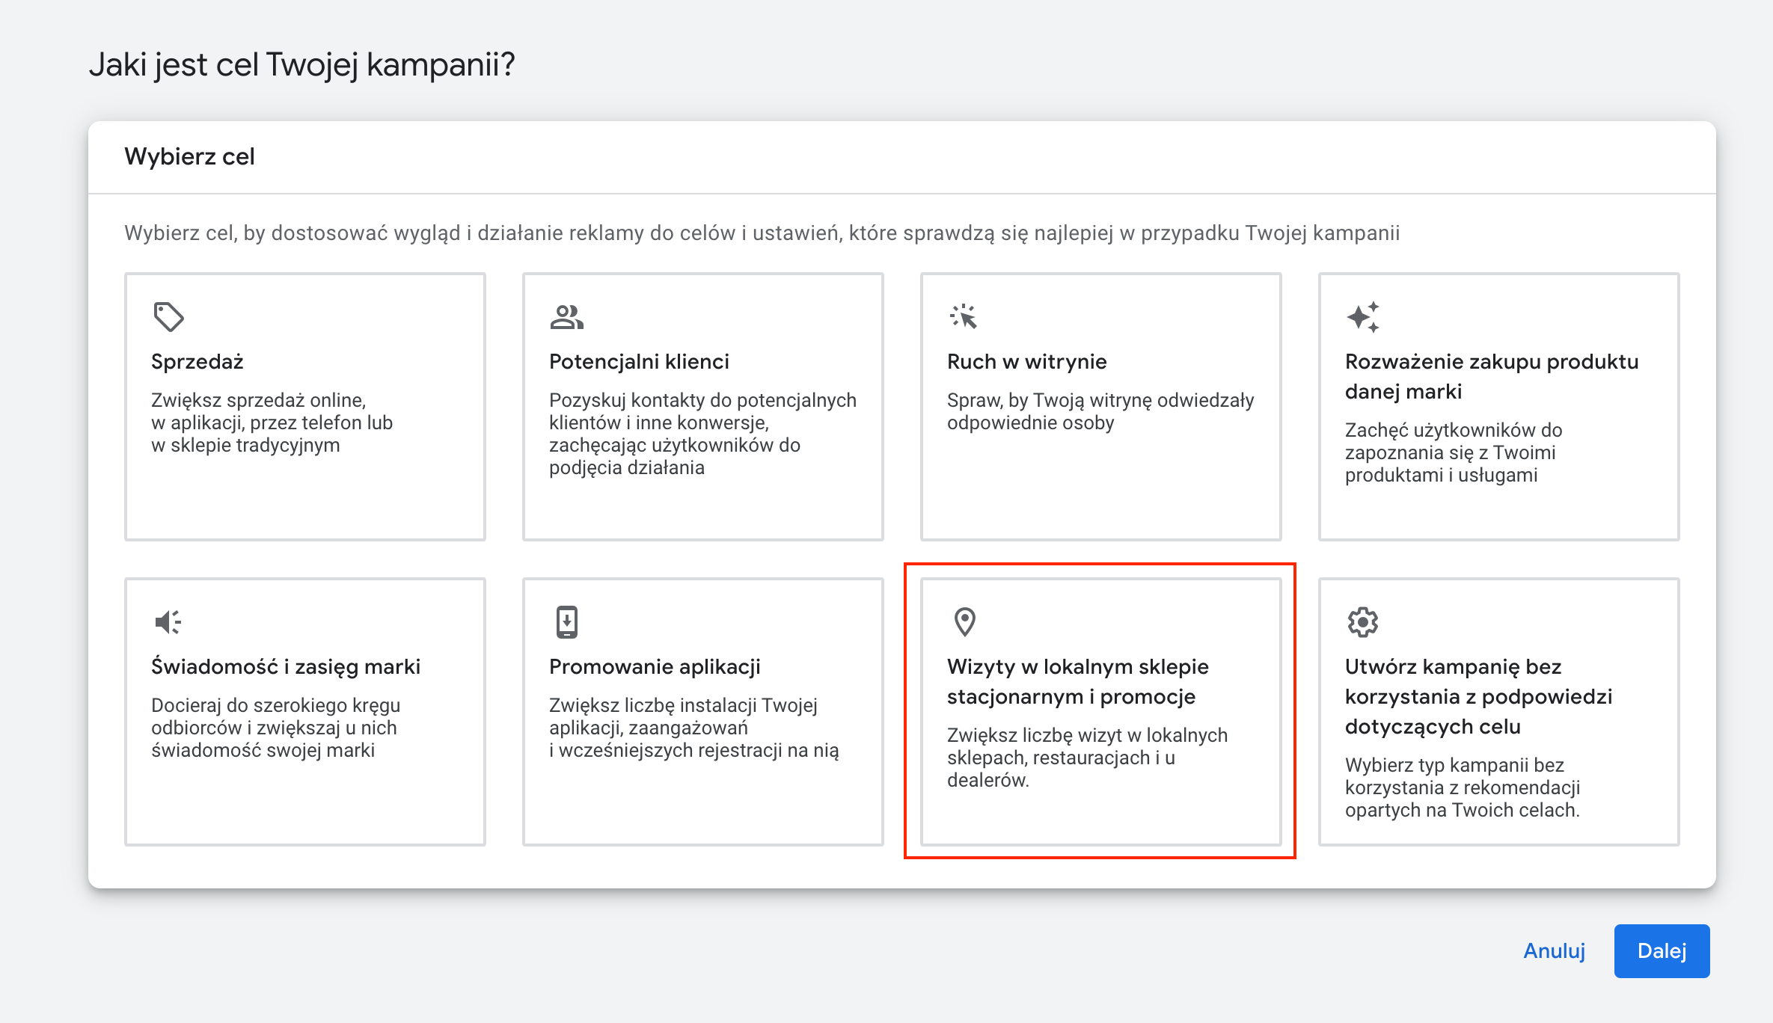This screenshot has width=1773, height=1023.
Task: Click the sparkle stars icon for Rozważenie zakupu
Action: (x=1362, y=316)
